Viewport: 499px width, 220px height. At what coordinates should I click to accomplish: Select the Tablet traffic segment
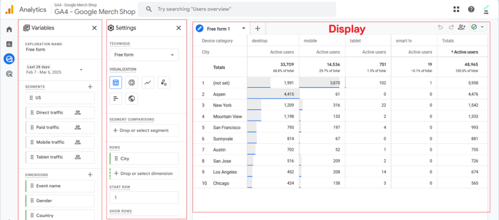[60, 157]
